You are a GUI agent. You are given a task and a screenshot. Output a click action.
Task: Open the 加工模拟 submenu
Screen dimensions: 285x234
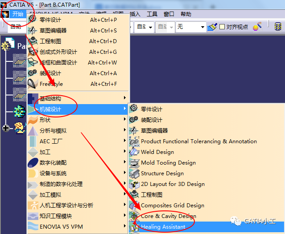click(78, 195)
